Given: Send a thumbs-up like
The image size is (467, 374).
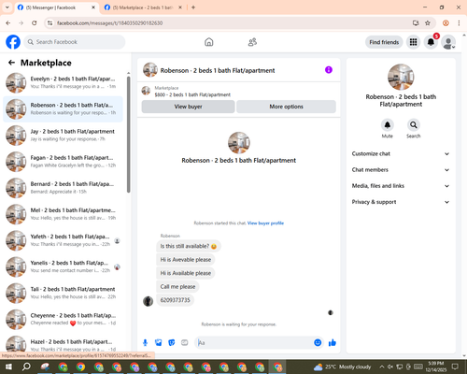Looking at the screenshot, I should (x=333, y=343).
